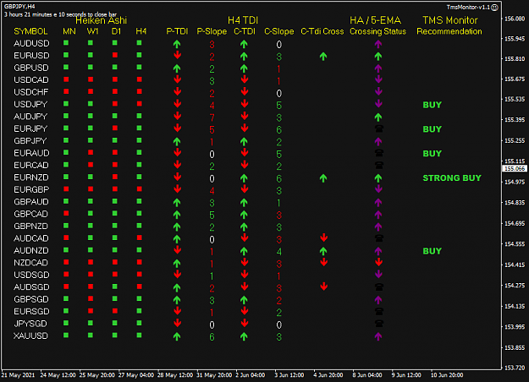The image size is (529, 382).
Task: Click the C-Tdi Cross column header
Action: tap(322, 31)
